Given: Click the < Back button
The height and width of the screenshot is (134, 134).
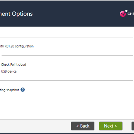Looking at the screenshot, I should click(x=83, y=126).
